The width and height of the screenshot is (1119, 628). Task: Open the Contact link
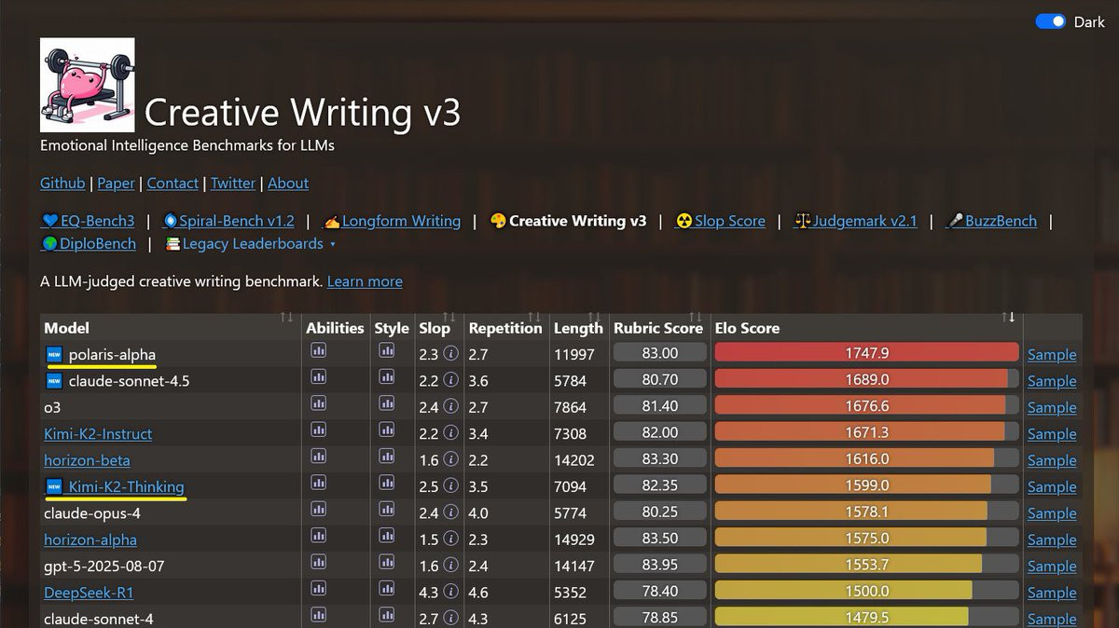[x=173, y=184]
